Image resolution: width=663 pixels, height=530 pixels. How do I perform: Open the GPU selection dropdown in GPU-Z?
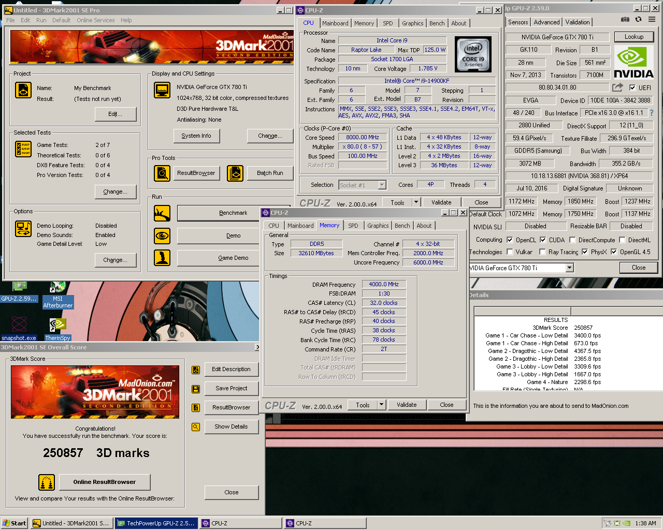pyautogui.click(x=570, y=268)
